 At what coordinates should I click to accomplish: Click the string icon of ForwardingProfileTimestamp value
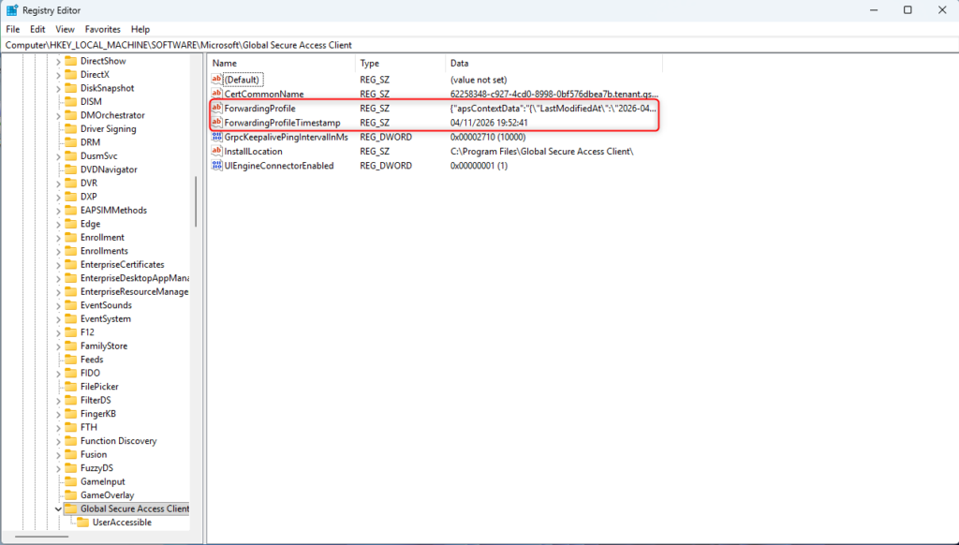(216, 123)
